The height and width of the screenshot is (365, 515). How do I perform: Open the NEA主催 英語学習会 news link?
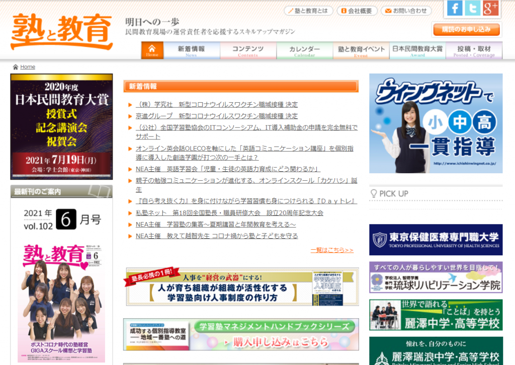pyautogui.click(x=228, y=169)
